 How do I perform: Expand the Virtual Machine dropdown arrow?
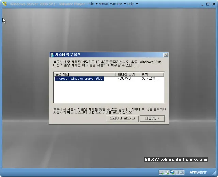tap(125, 4)
